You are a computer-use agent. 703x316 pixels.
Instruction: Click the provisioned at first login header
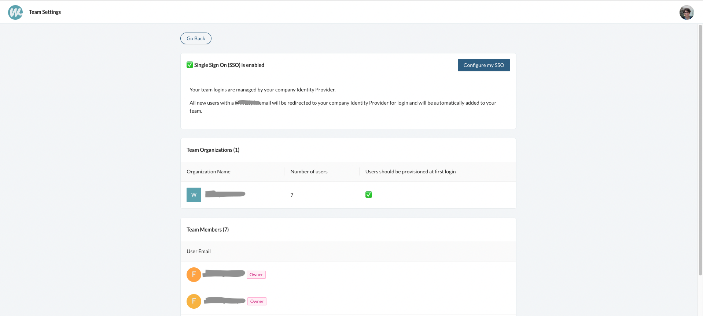(x=410, y=172)
